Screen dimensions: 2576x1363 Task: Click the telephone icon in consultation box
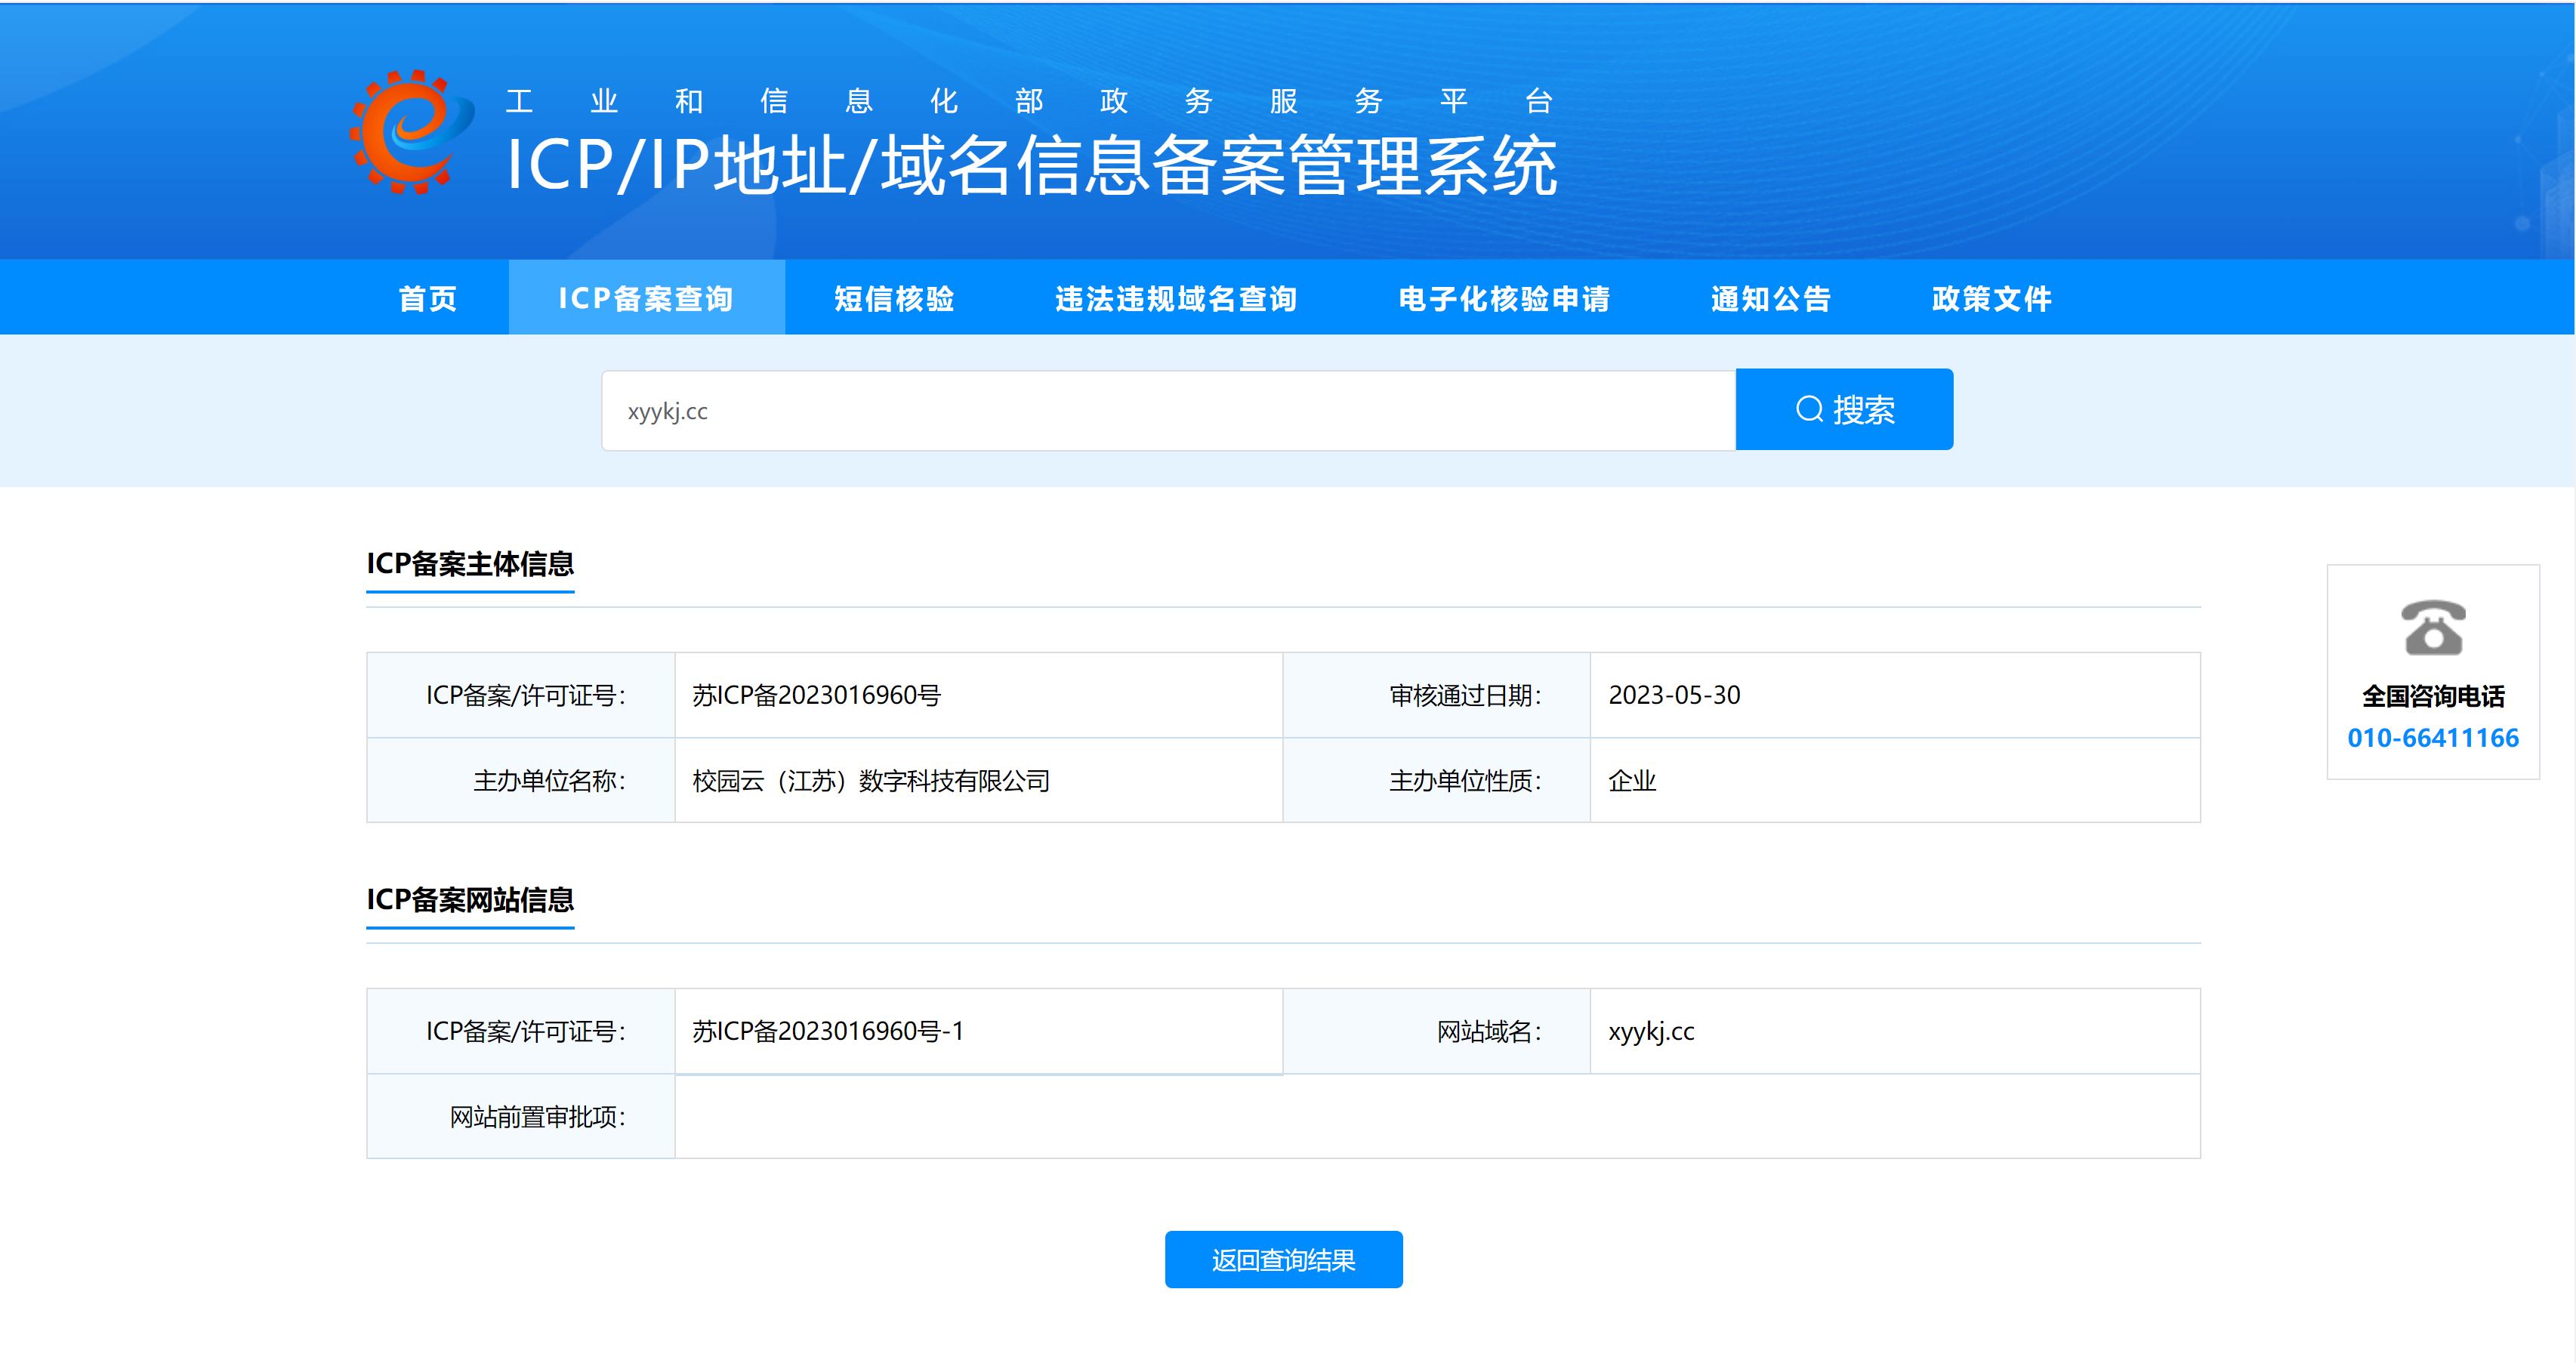[2433, 627]
